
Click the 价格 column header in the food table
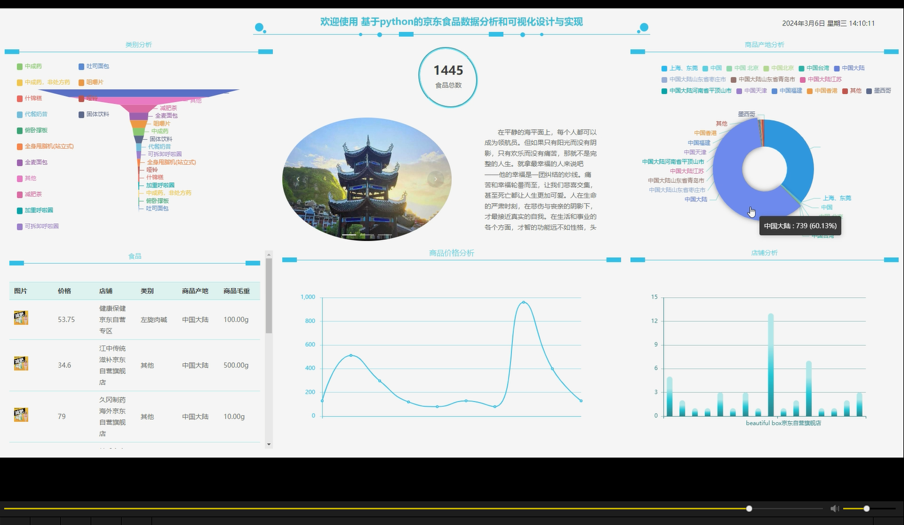pyautogui.click(x=64, y=291)
